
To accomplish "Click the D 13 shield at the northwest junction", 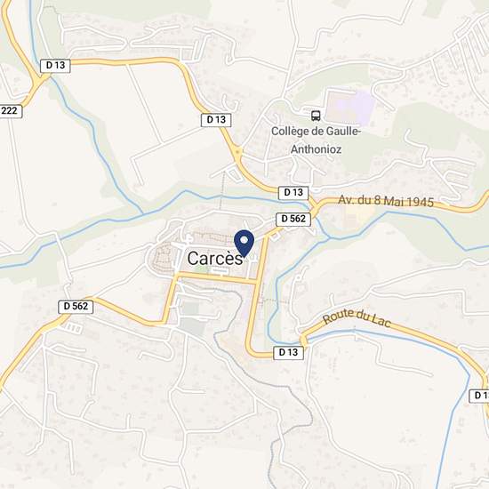I will pos(55,66).
